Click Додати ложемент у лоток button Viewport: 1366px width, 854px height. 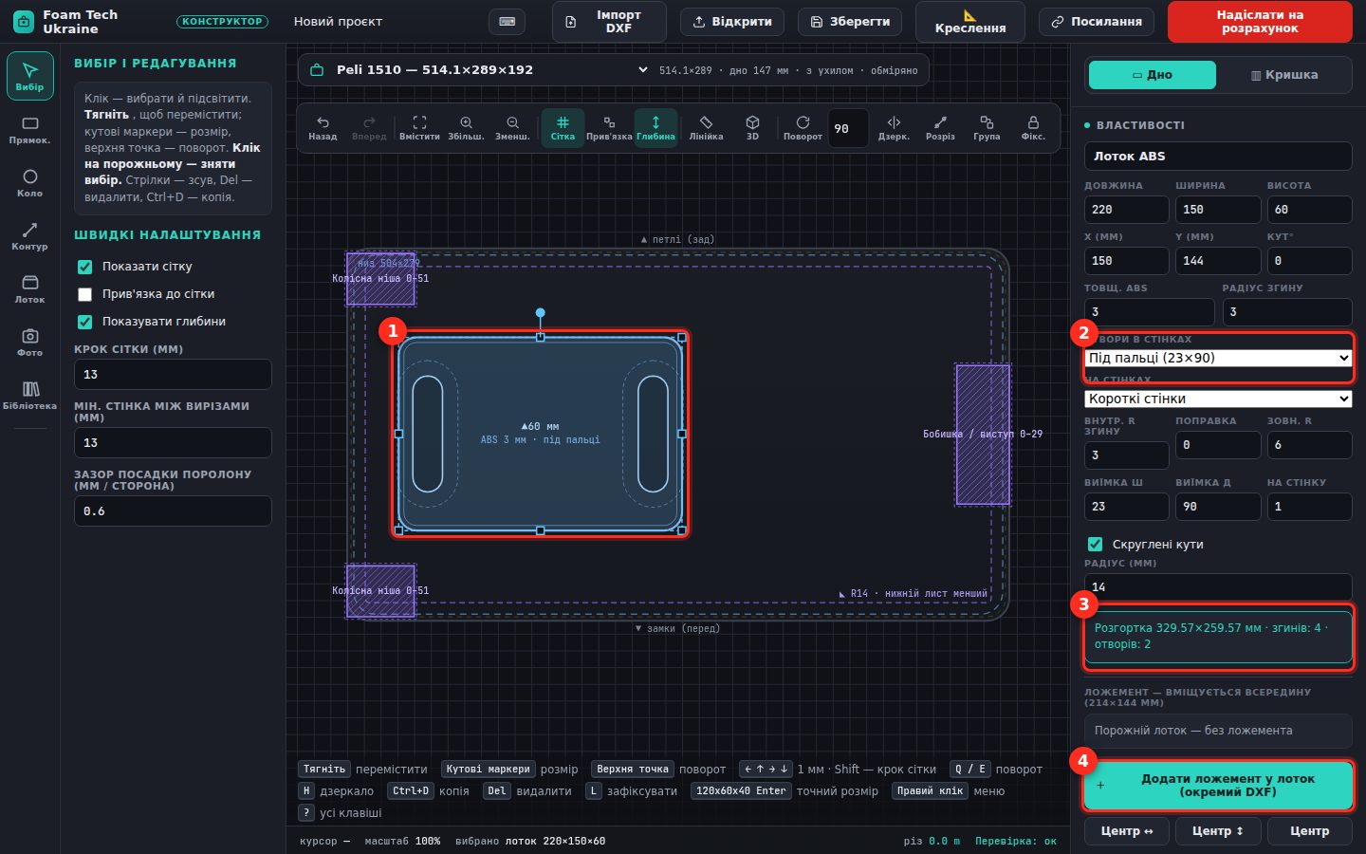[x=1218, y=786]
